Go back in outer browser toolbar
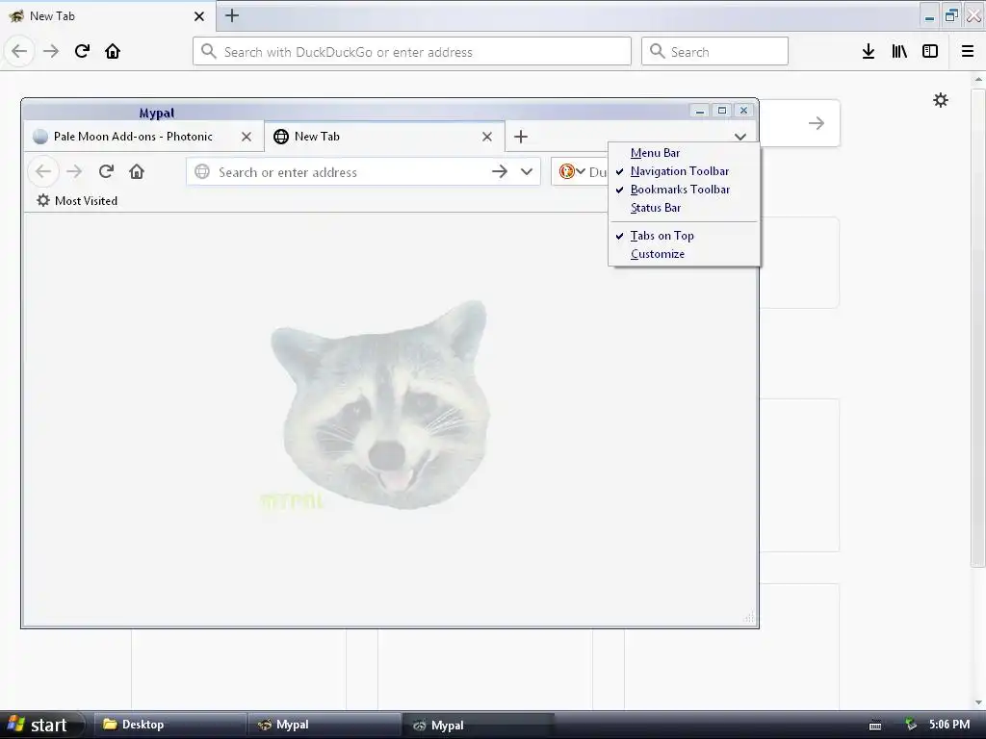The image size is (986, 739). click(x=19, y=51)
